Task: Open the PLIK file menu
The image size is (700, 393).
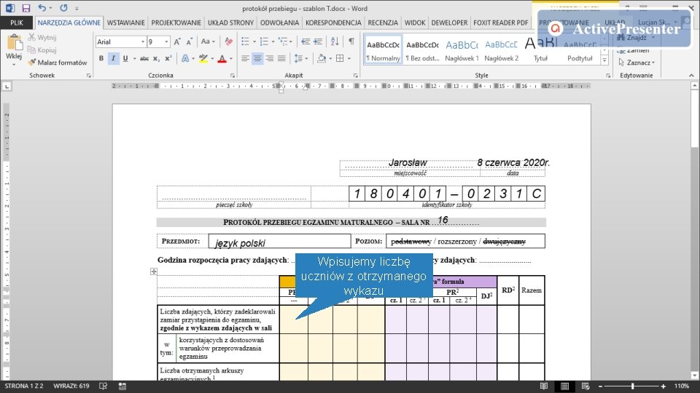Action: tap(17, 23)
